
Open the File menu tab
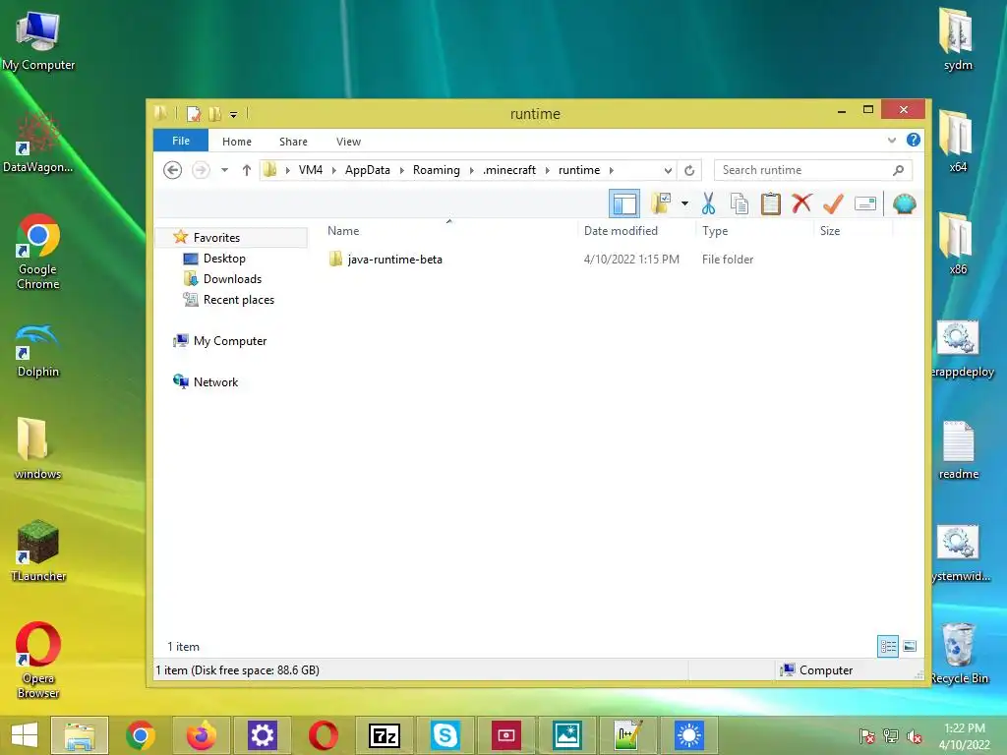[181, 141]
